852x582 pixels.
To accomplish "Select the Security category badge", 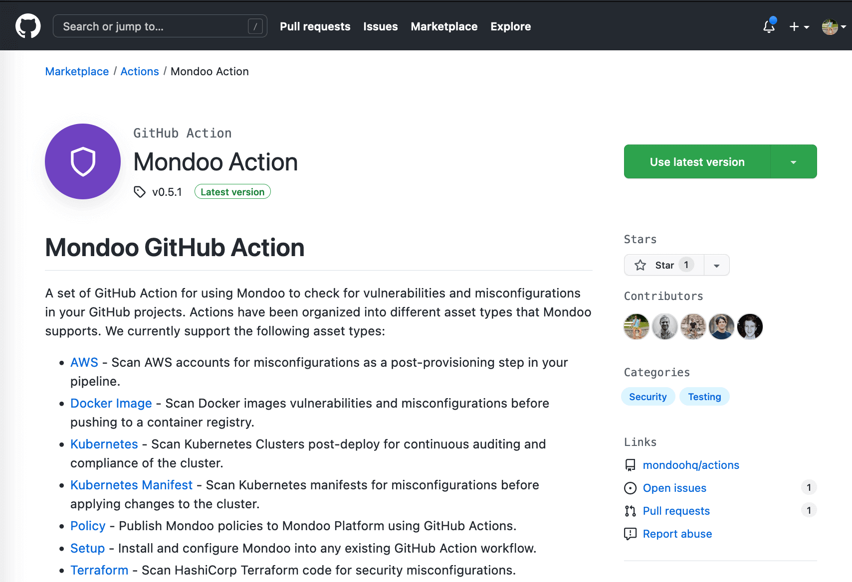I will [x=648, y=397].
